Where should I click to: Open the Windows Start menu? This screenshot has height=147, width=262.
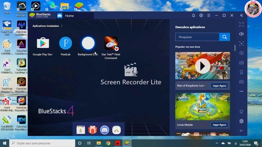(5, 143)
